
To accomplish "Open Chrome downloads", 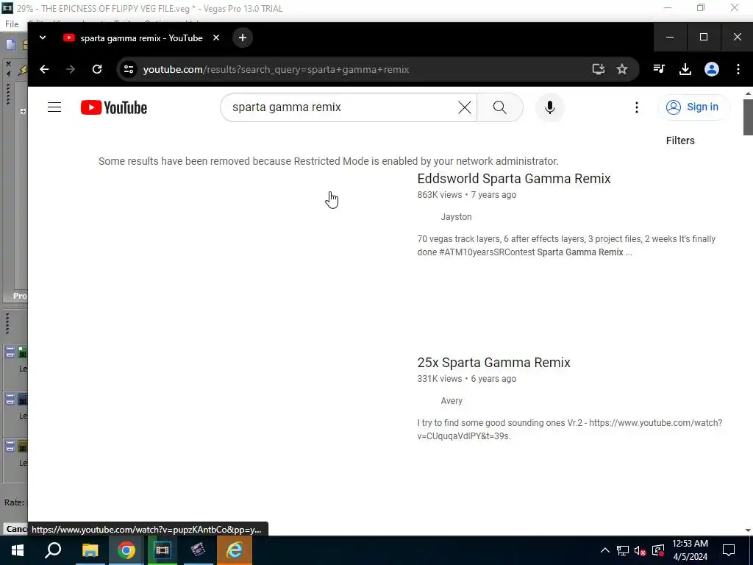I will (685, 69).
